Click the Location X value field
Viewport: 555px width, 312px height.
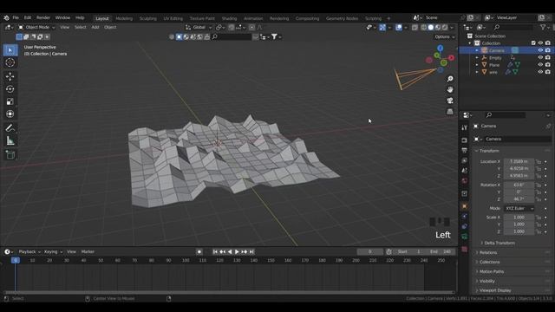click(x=519, y=162)
